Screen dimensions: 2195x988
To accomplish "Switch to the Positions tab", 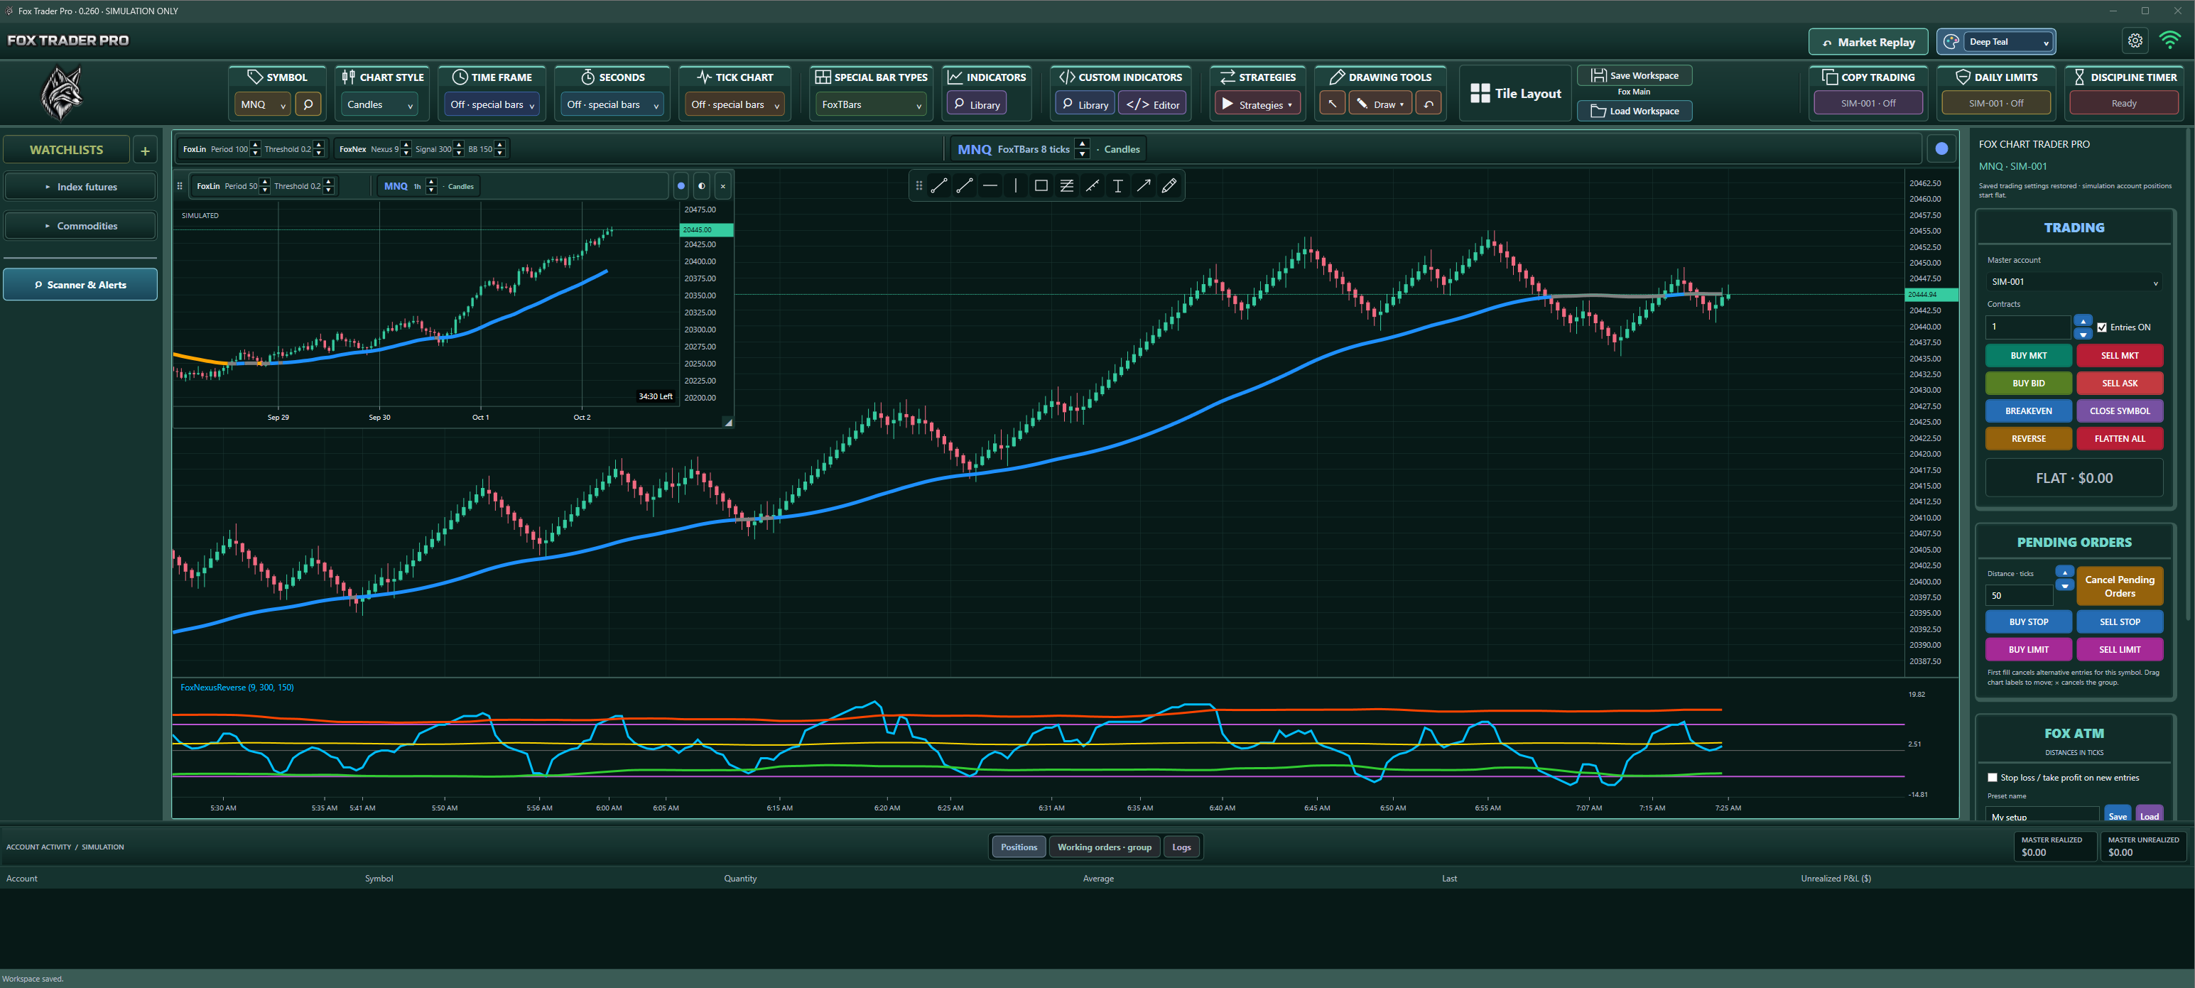I will point(1018,847).
